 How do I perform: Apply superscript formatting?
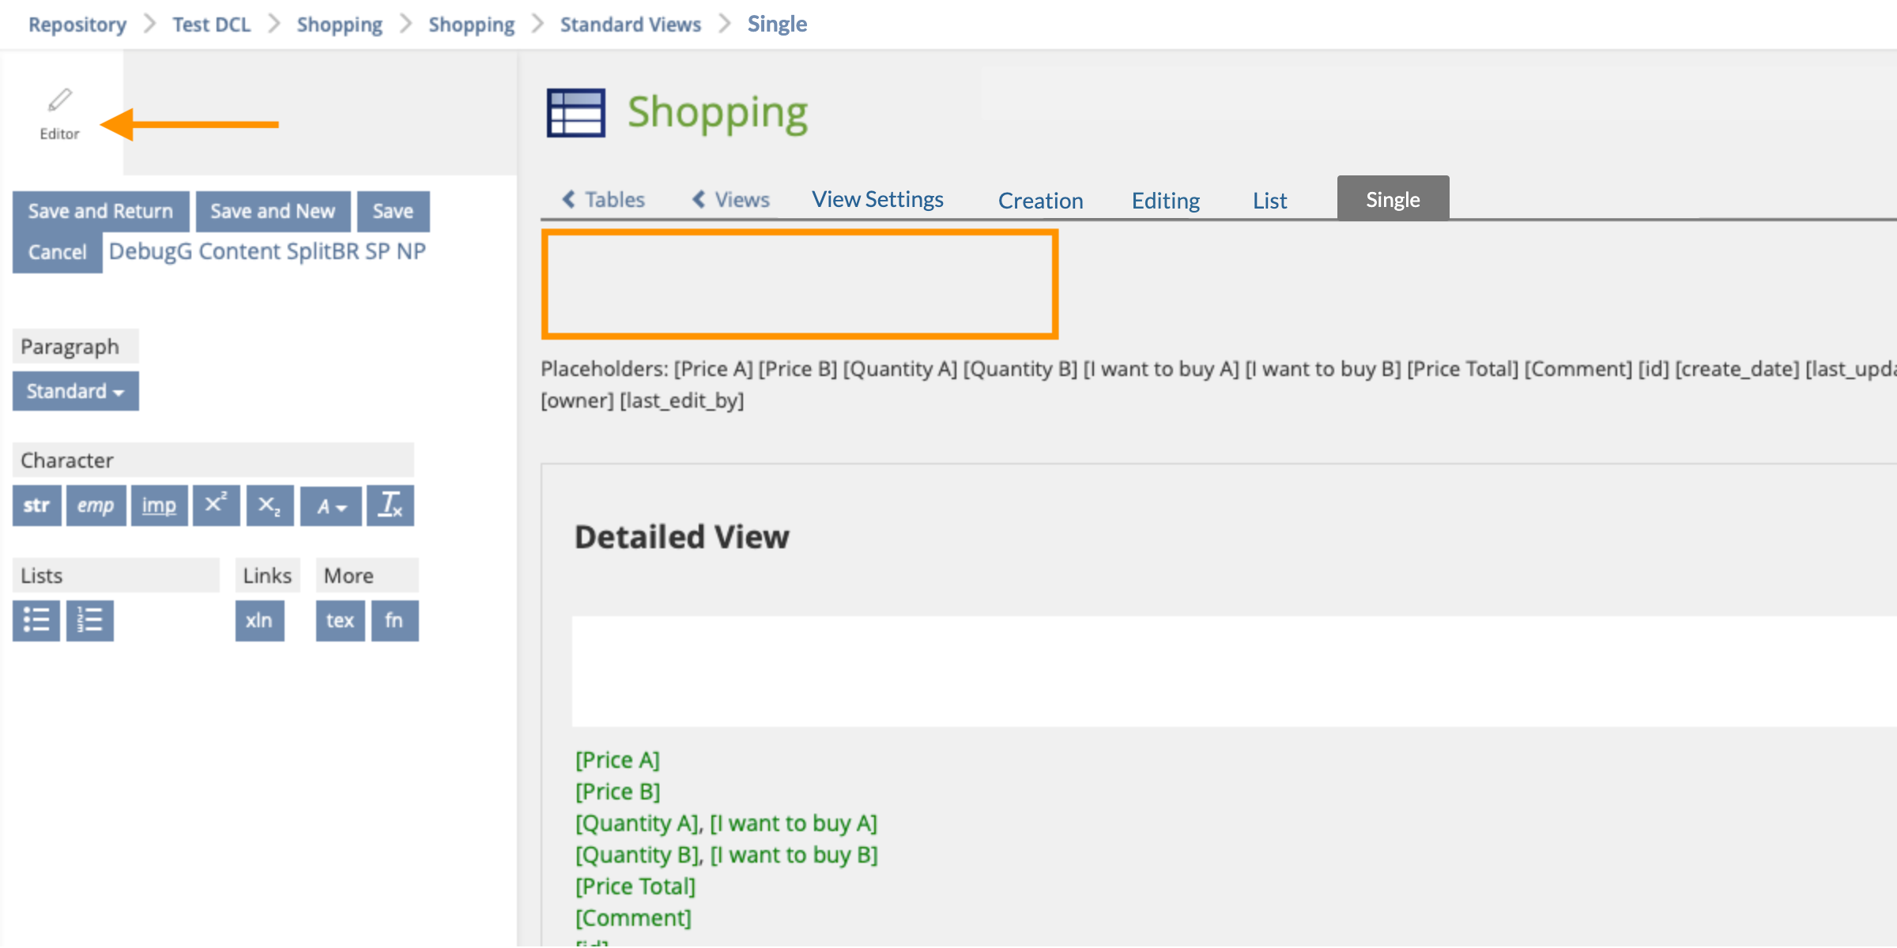216,506
